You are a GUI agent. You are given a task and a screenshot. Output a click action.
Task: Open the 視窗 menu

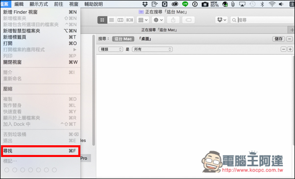[74, 4]
